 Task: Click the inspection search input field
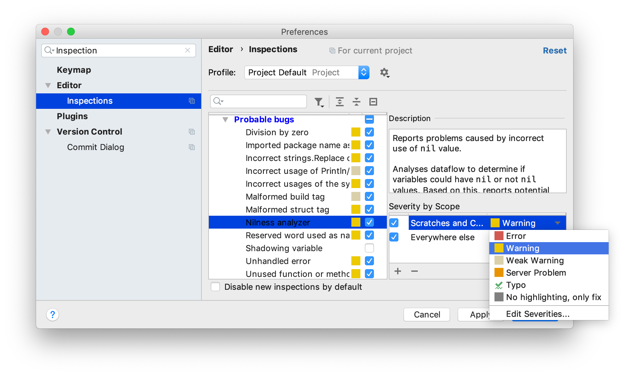[259, 101]
